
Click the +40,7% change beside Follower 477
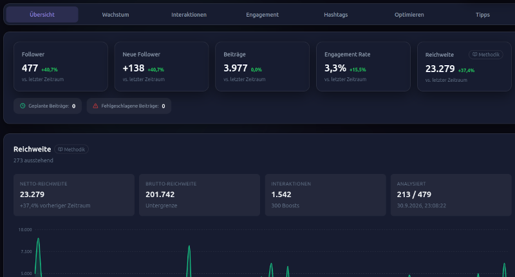click(50, 70)
